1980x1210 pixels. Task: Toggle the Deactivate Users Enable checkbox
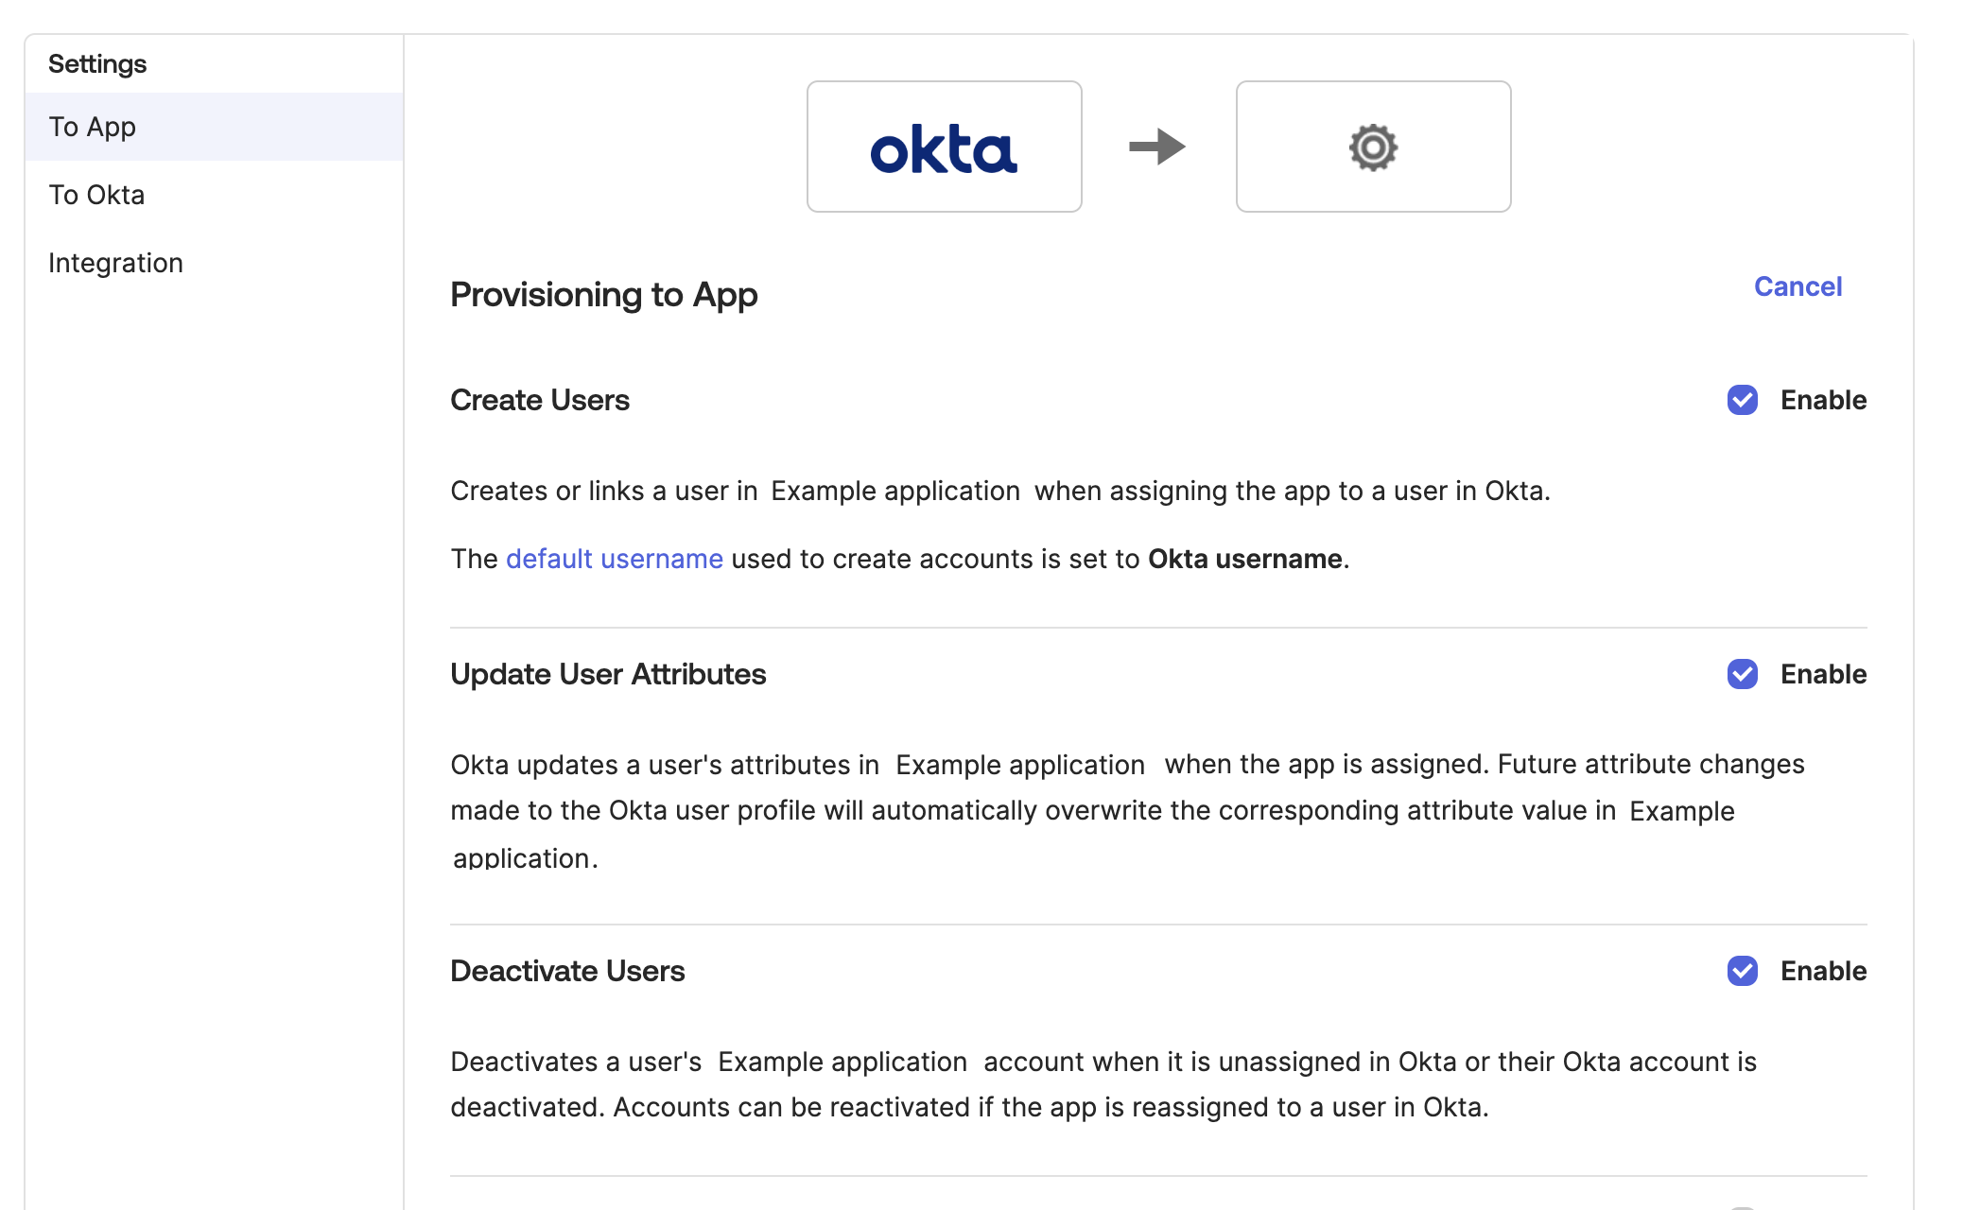click(1742, 971)
